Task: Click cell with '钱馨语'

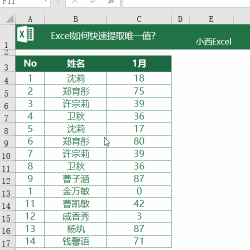Action: [76, 241]
